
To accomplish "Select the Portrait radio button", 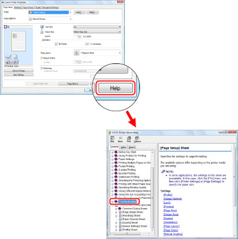I will 59,44.
